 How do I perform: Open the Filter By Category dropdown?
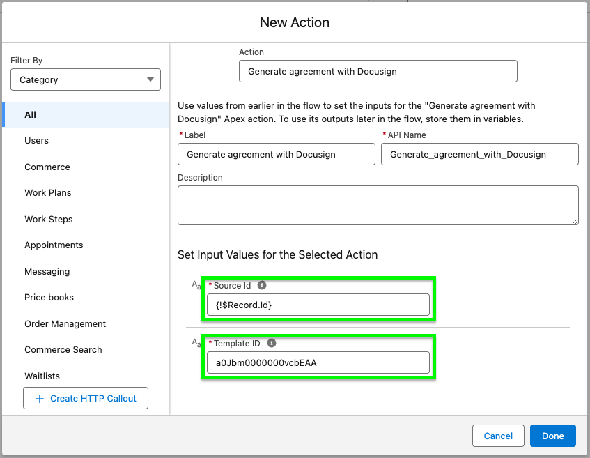(x=86, y=79)
